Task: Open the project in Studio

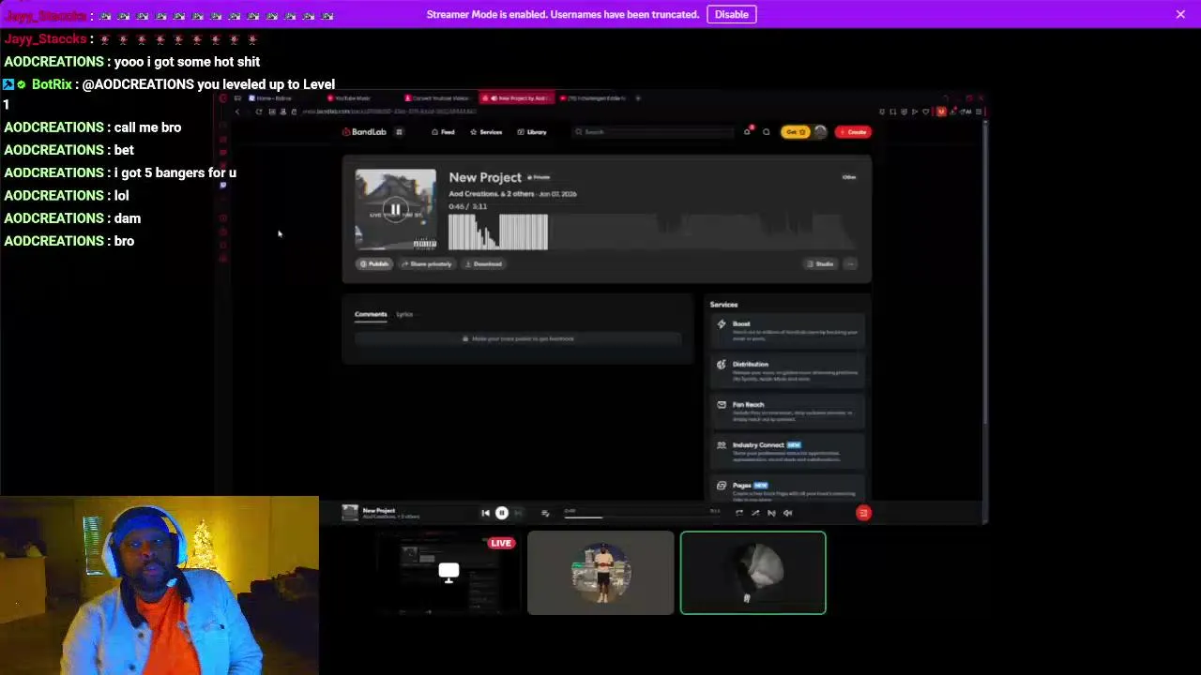Action: tap(820, 264)
